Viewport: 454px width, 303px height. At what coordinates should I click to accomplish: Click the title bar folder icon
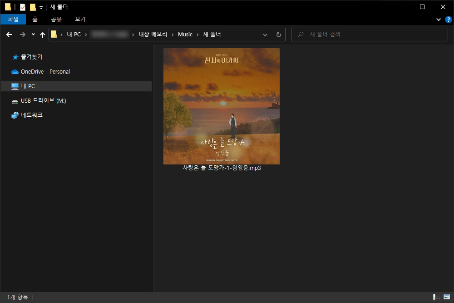pyautogui.click(x=8, y=7)
